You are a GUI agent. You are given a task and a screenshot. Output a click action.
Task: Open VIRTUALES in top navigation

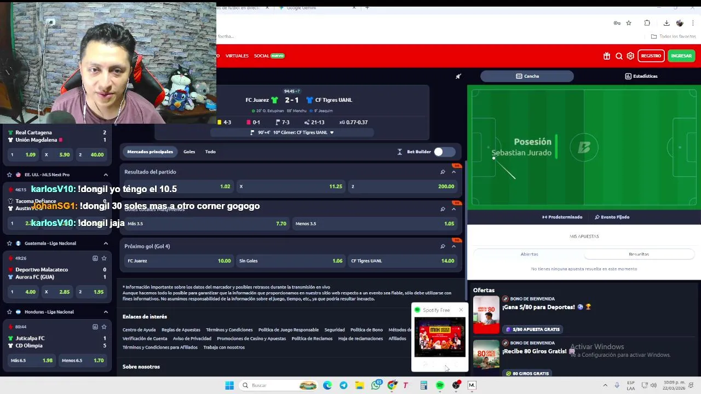pyautogui.click(x=237, y=56)
